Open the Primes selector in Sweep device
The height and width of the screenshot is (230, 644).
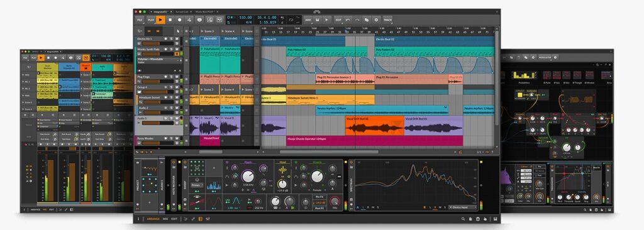[197, 185]
